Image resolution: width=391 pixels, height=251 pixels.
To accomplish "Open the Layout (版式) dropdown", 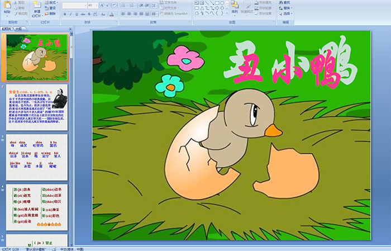I will [x=51, y=2].
